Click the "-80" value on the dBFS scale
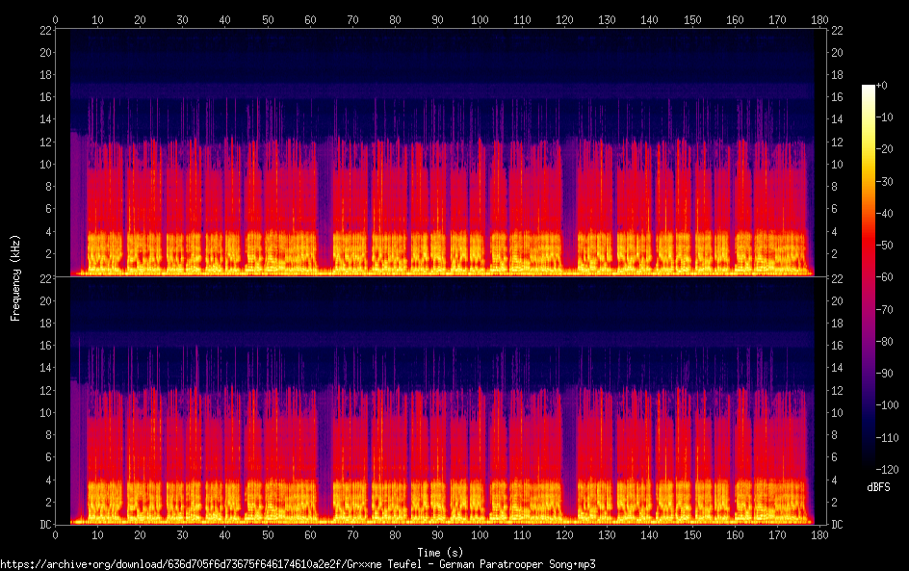This screenshot has width=909, height=571. click(x=885, y=342)
